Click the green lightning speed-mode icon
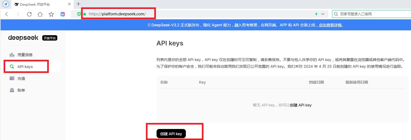This screenshot has width=411, height=140. pos(316,14)
